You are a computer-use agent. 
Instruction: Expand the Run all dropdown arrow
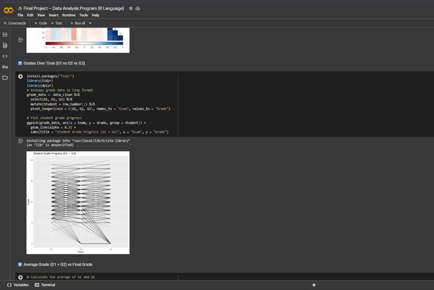click(90, 23)
